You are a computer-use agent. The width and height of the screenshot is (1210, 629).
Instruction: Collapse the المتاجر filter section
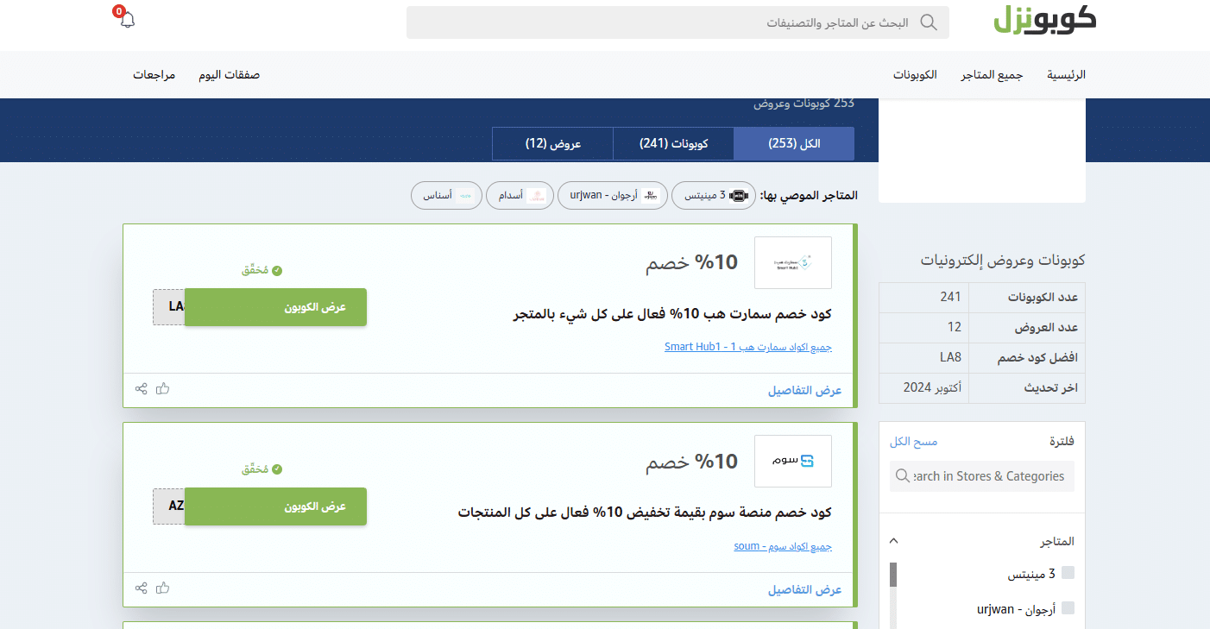pyautogui.click(x=894, y=541)
